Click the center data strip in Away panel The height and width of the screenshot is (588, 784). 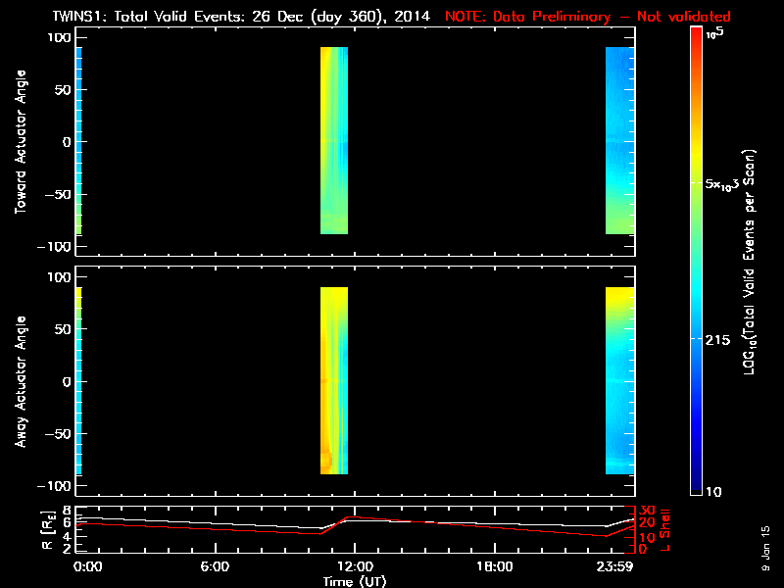coord(334,381)
